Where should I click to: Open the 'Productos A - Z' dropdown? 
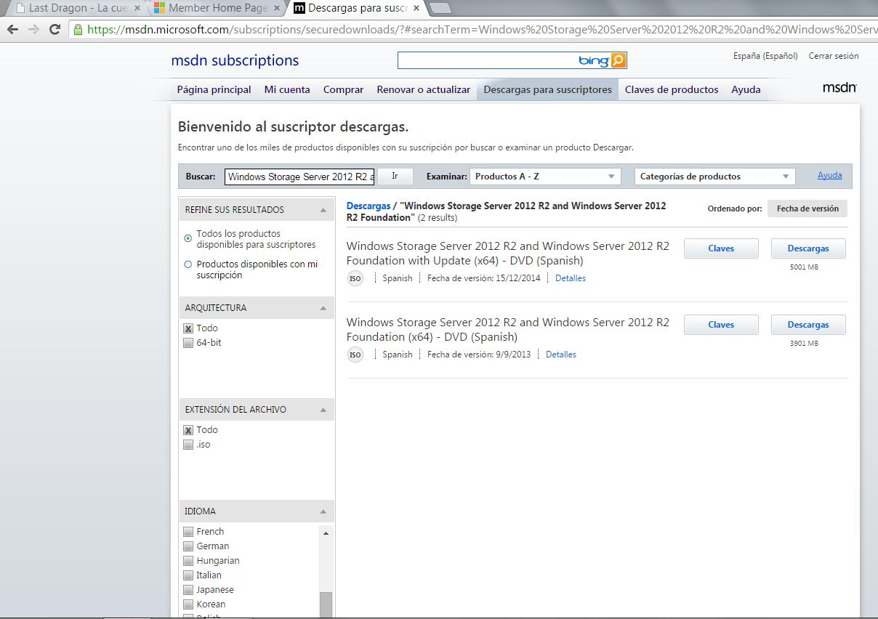tap(545, 177)
